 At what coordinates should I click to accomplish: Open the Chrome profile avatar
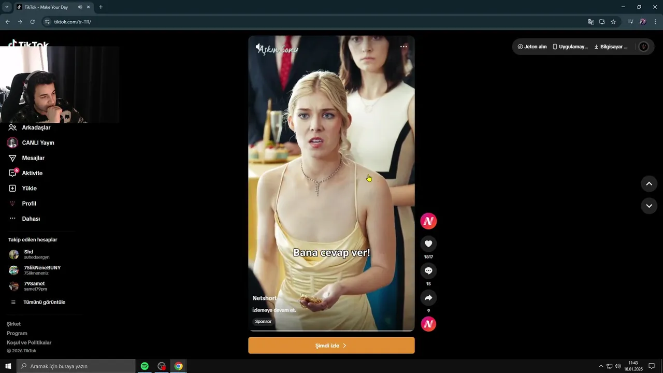[643, 22]
